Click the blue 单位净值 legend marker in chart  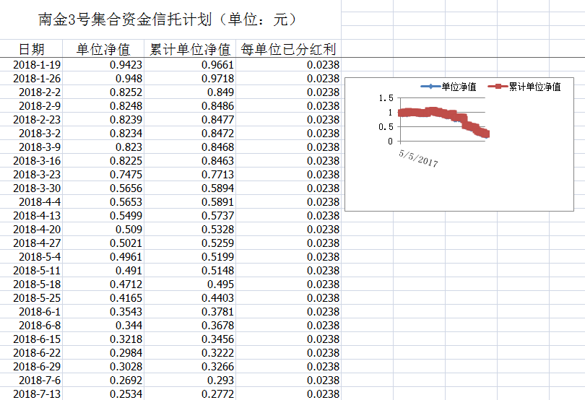click(x=430, y=87)
